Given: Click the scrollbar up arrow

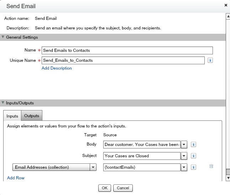Looking at the screenshot, I should click(228, 16).
